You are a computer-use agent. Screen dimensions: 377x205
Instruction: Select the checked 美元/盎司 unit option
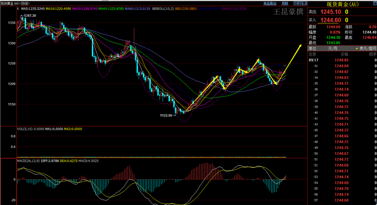pos(366,48)
